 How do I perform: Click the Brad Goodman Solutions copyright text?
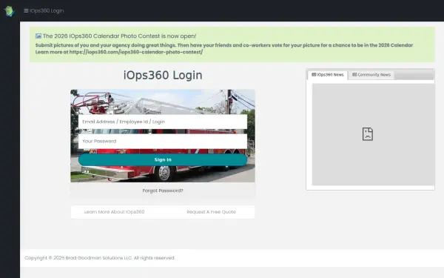[99, 258]
